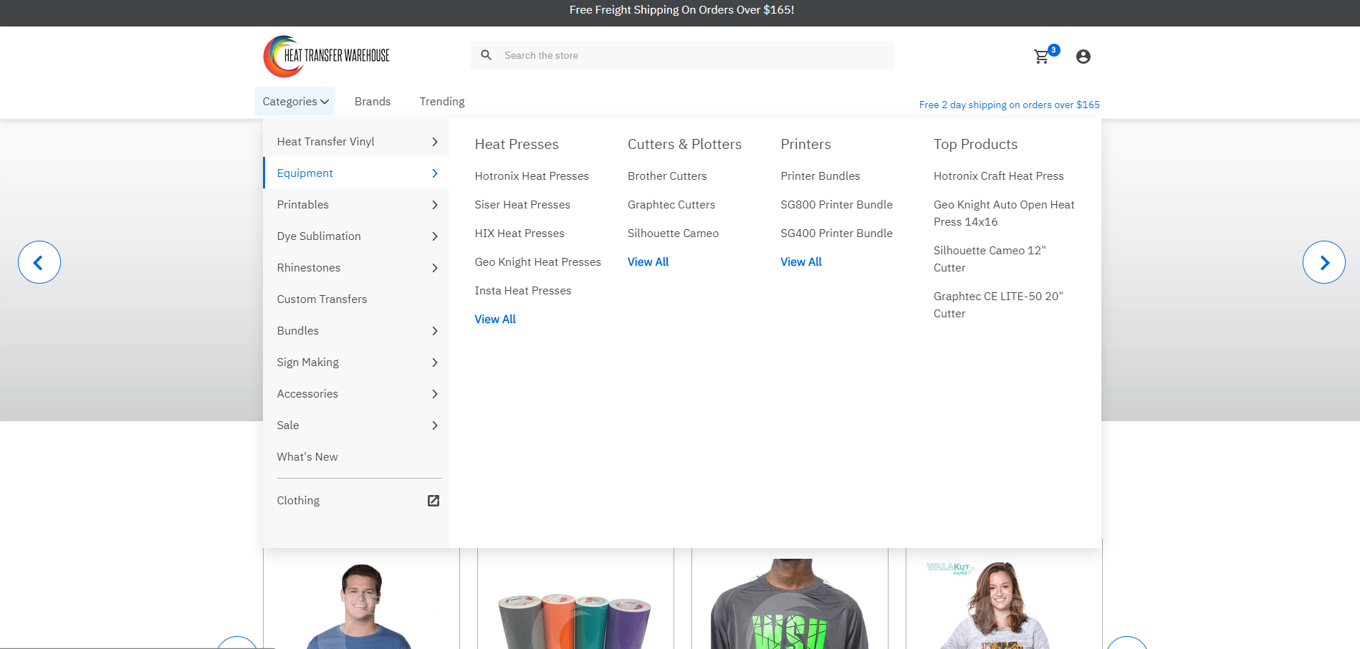This screenshot has width=1360, height=649.
Task: Expand Equipment submenu chevron
Action: (435, 173)
